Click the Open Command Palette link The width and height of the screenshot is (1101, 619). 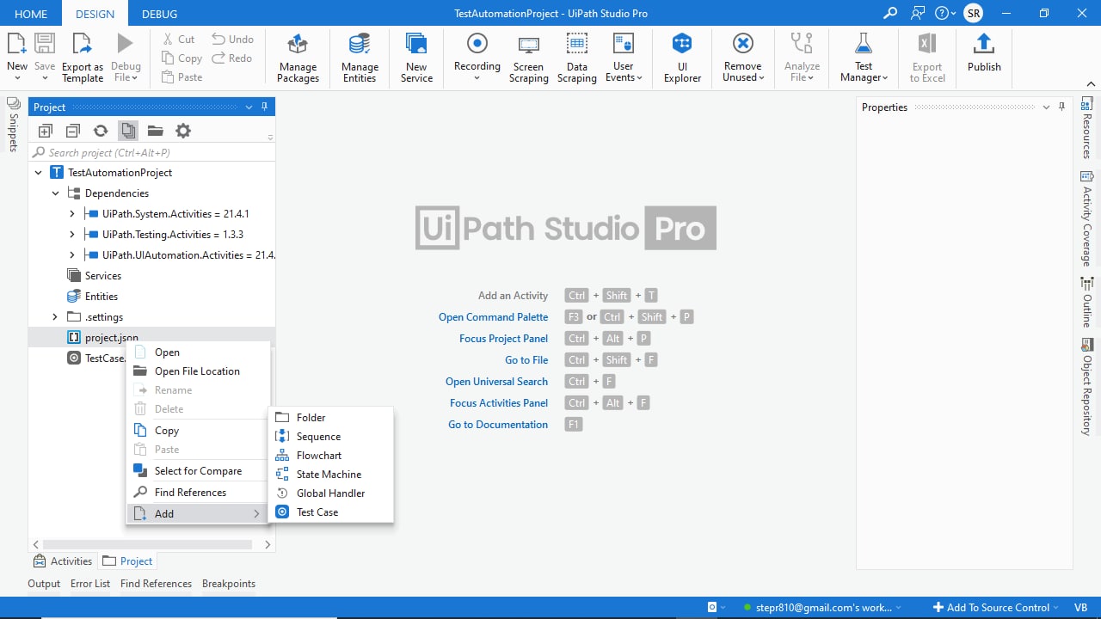tap(493, 317)
